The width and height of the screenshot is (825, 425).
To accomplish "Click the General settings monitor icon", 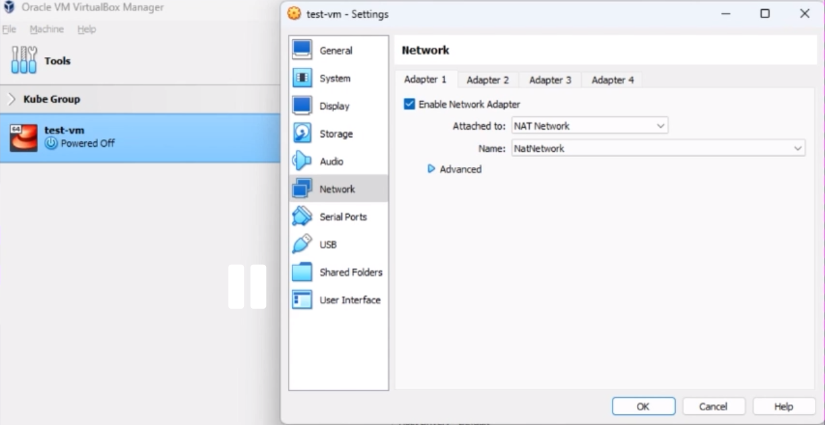I will point(302,50).
